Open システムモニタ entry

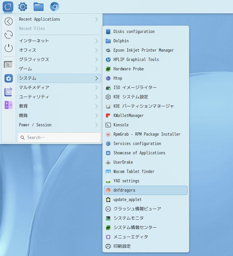click(146, 218)
